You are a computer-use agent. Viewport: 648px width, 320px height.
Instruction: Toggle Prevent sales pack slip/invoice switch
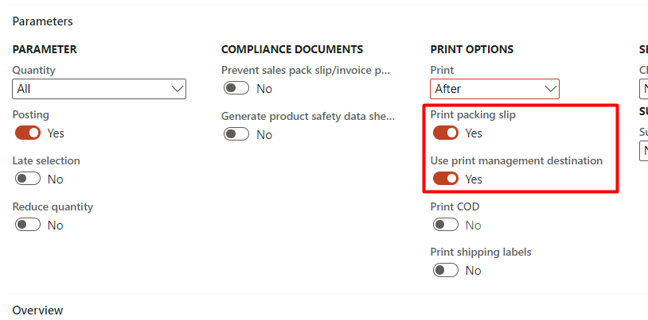236,89
